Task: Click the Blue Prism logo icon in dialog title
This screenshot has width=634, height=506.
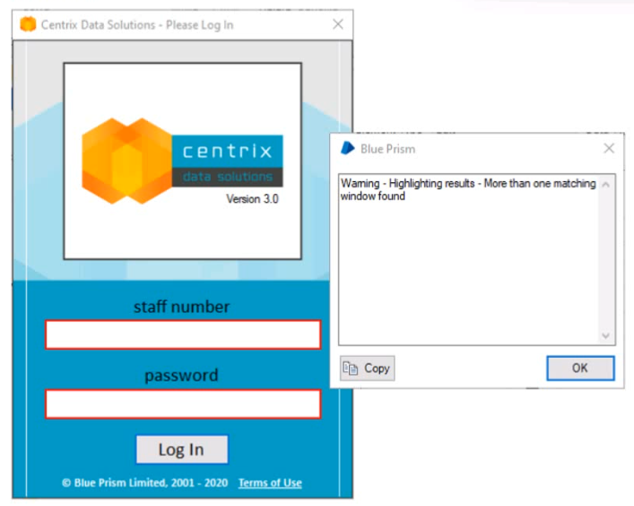Action: 347,148
